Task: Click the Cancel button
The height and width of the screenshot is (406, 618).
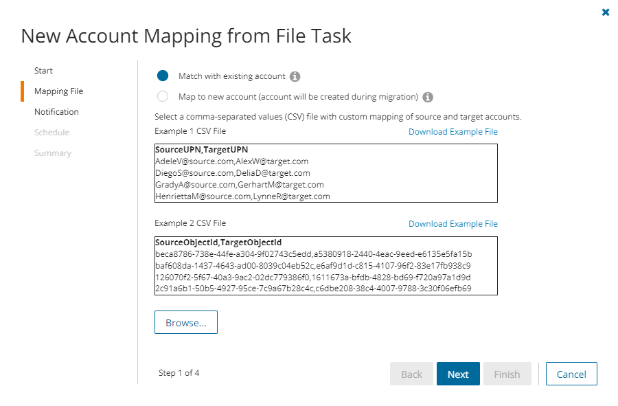Action: point(571,374)
